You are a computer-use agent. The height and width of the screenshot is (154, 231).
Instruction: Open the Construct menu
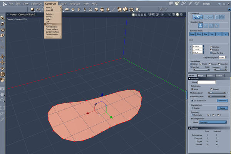(x=51, y=4)
